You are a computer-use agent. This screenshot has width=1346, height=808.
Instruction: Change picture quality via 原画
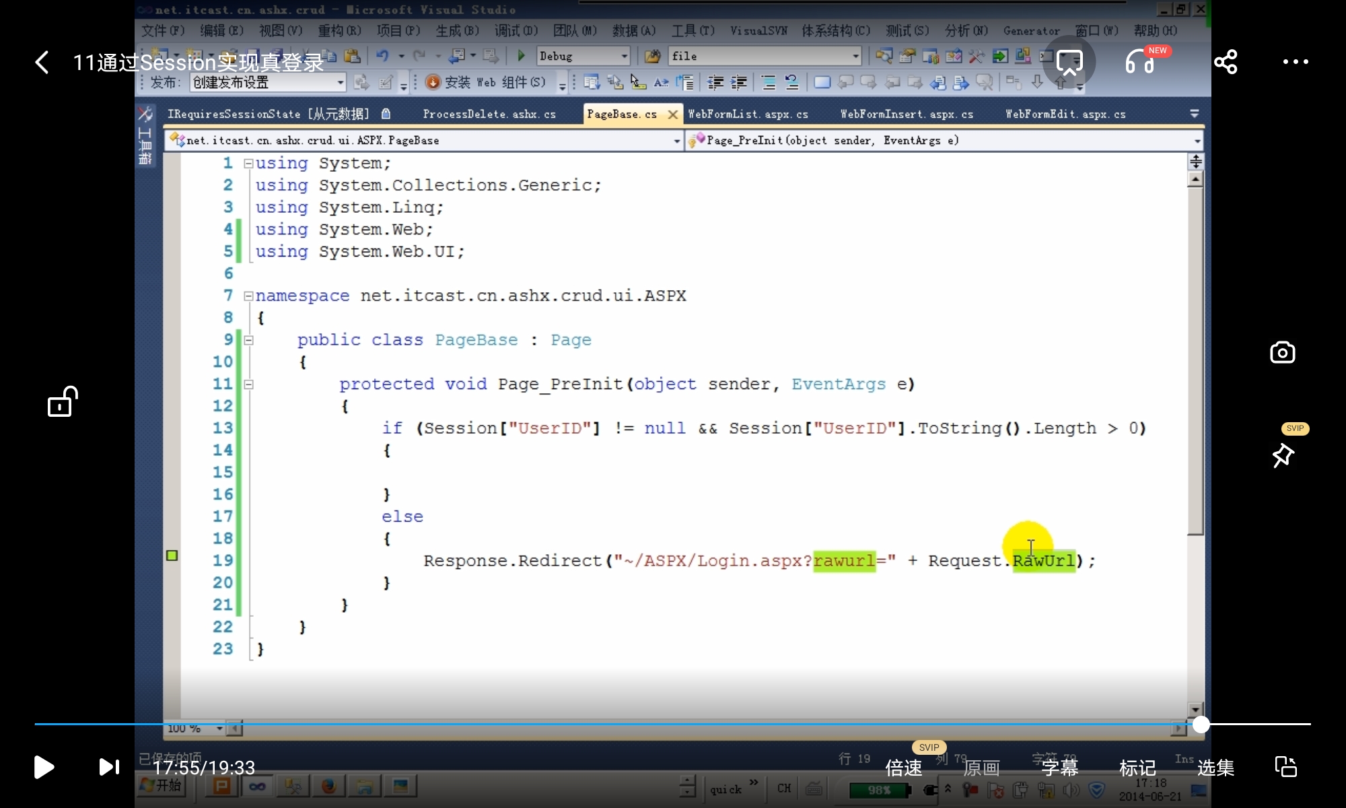pyautogui.click(x=981, y=768)
